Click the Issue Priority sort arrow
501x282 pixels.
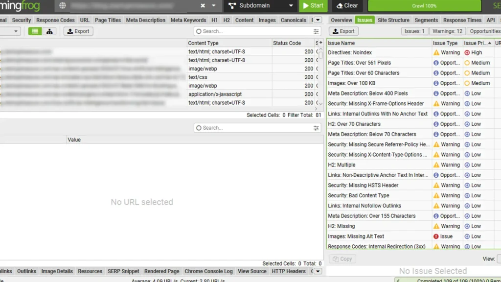[489, 43]
